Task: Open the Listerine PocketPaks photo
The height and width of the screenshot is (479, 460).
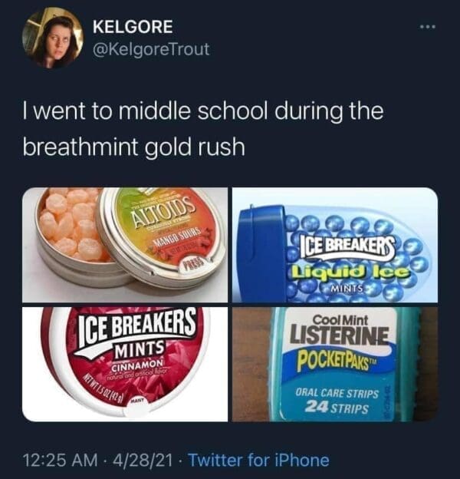Action: click(x=335, y=365)
